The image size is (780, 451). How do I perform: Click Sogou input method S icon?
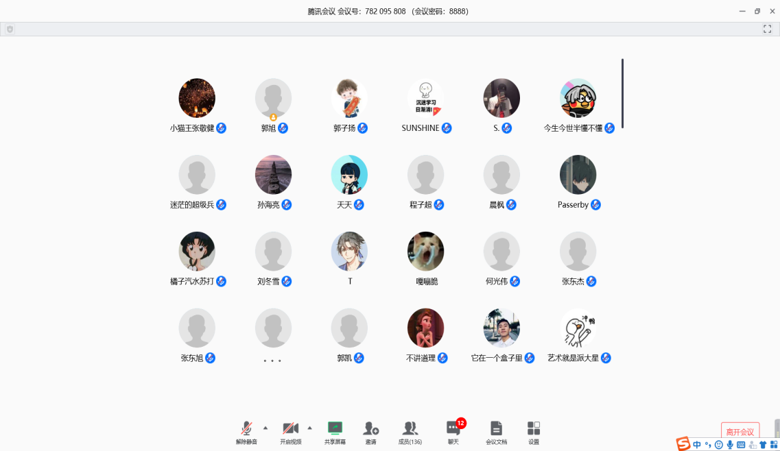click(x=683, y=444)
